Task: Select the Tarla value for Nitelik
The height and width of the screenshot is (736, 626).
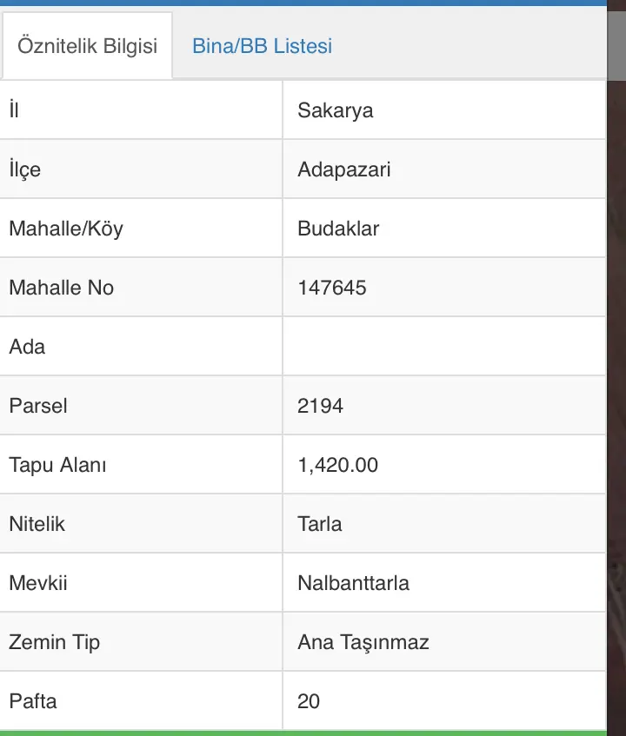Action: coord(320,524)
